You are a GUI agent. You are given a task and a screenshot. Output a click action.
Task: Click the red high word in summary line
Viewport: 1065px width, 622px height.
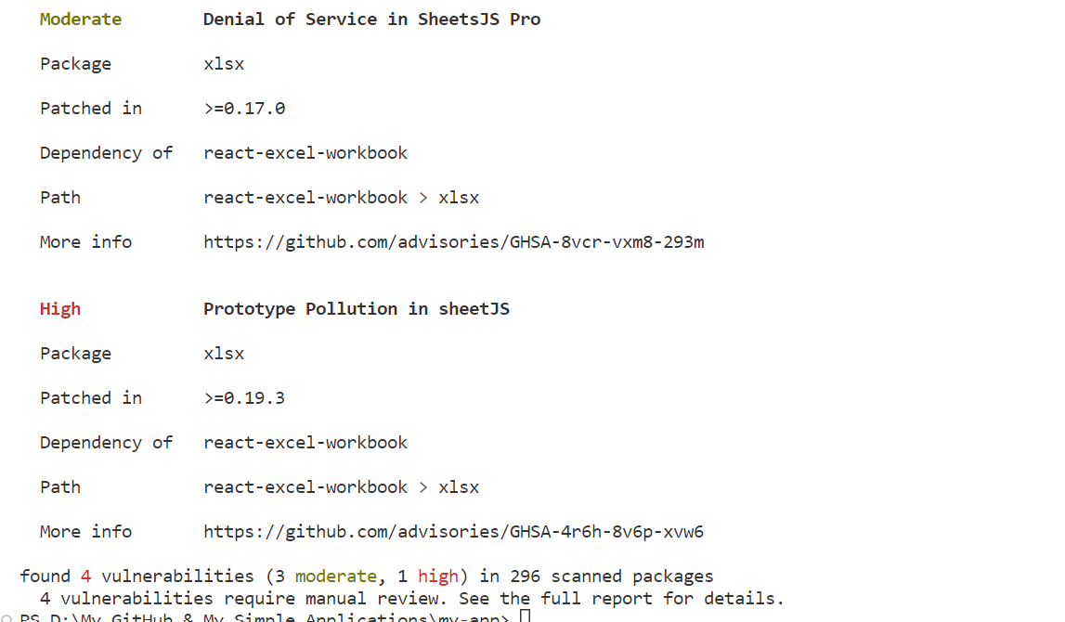click(437, 577)
